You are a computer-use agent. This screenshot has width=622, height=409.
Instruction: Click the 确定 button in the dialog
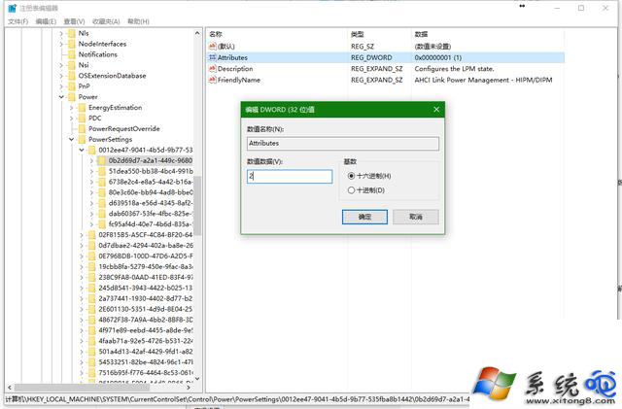pyautogui.click(x=365, y=216)
